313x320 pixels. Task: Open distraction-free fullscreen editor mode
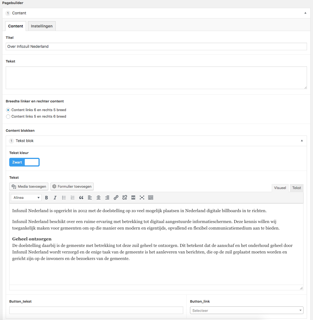[142, 197]
